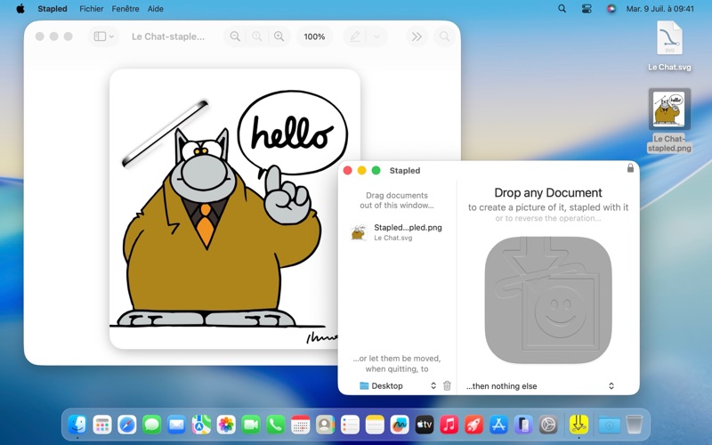Open the Phone app from the Dock

(x=276, y=425)
